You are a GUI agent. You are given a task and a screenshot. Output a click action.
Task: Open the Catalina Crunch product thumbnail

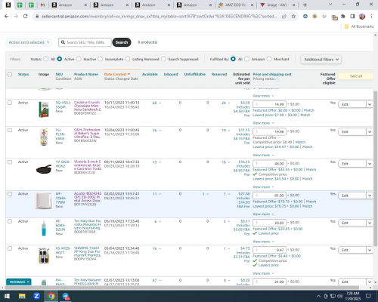point(44,109)
